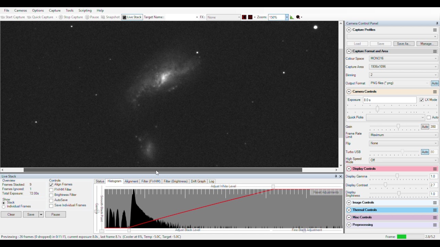The image size is (440, 247).
Task: Click the Manage... profiles button
Action: [427, 44]
